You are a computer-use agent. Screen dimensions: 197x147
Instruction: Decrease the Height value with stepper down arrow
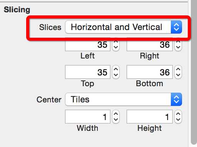pos(178,120)
